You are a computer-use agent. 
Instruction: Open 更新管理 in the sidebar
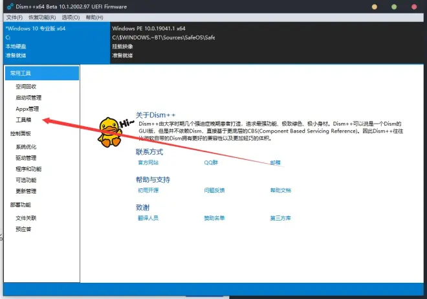point(26,191)
